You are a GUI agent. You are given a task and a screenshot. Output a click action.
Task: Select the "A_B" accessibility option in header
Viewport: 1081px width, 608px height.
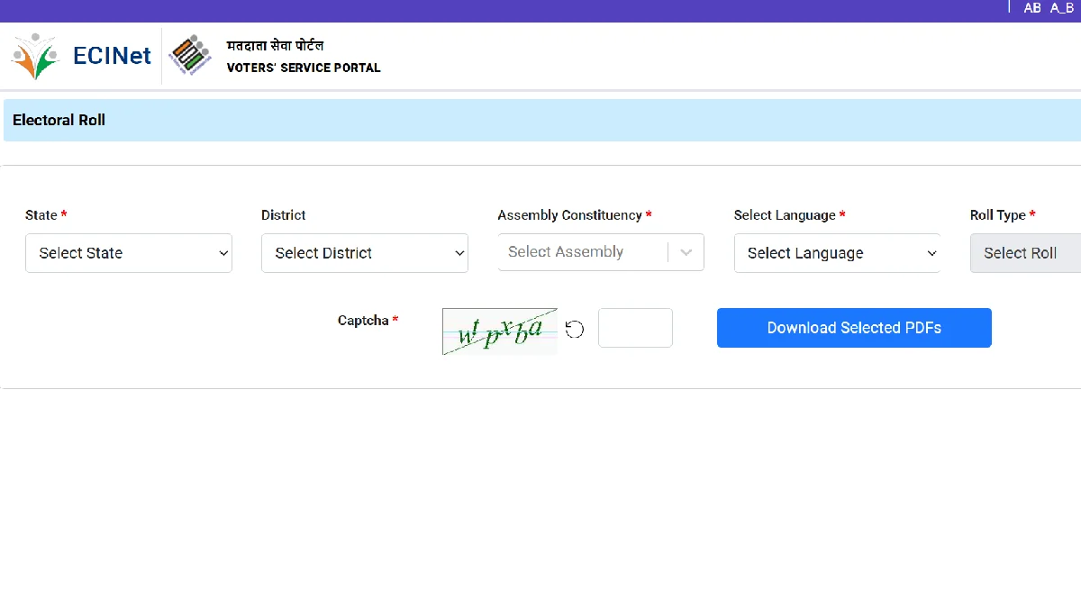[1060, 7]
